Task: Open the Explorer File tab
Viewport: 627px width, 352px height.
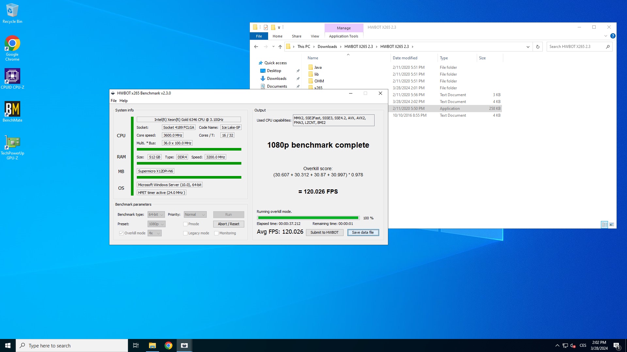Action: (259, 36)
